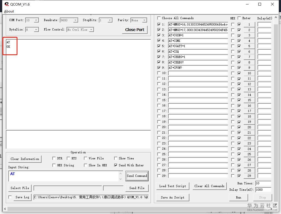Screen dimensions: 281x214
Task: Click send button numbered 29
Action: pyautogui.click(x=249, y=176)
